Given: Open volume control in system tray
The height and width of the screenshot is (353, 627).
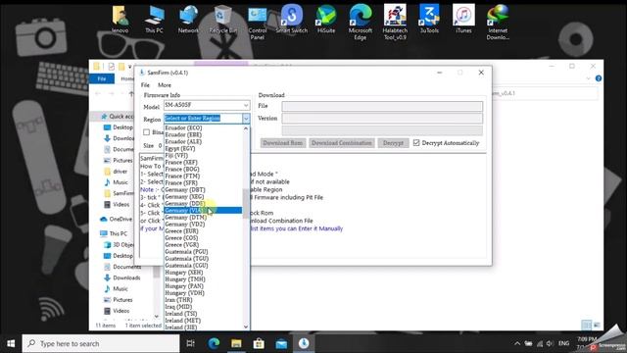Looking at the screenshot, I should click(550, 343).
